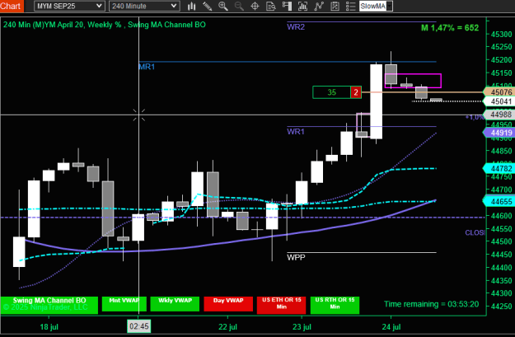This screenshot has width=515, height=337.
Task: Click the 44250 price axis label
Action: tap(501, 307)
